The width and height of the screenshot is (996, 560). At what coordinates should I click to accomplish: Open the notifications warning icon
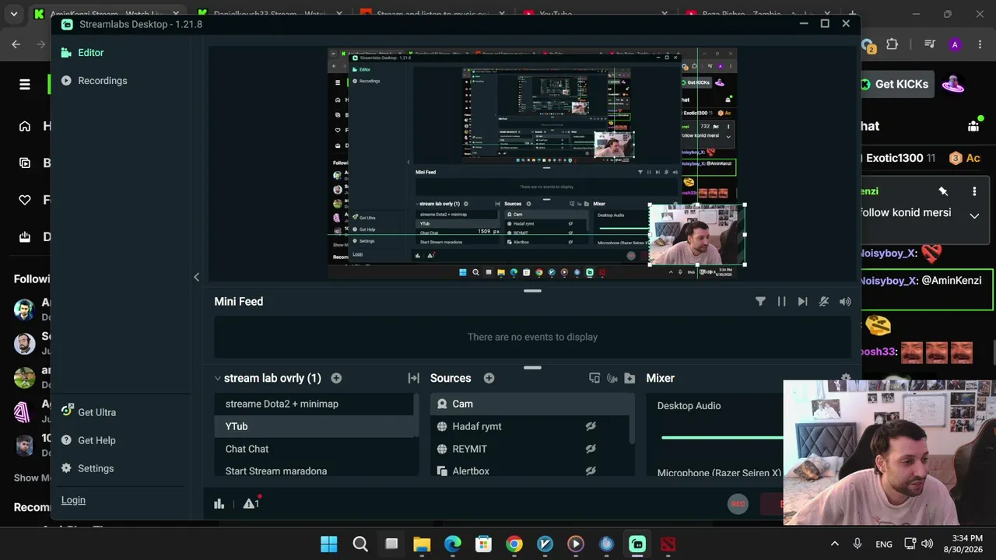[251, 503]
